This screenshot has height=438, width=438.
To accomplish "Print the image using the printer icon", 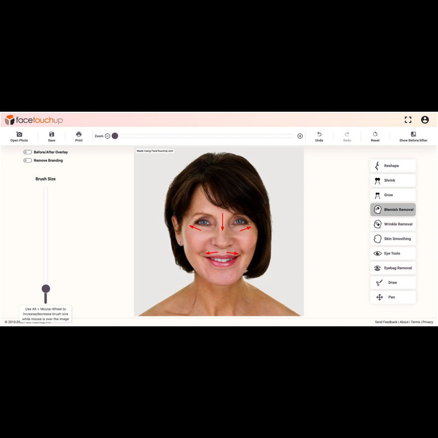I will [x=79, y=135].
